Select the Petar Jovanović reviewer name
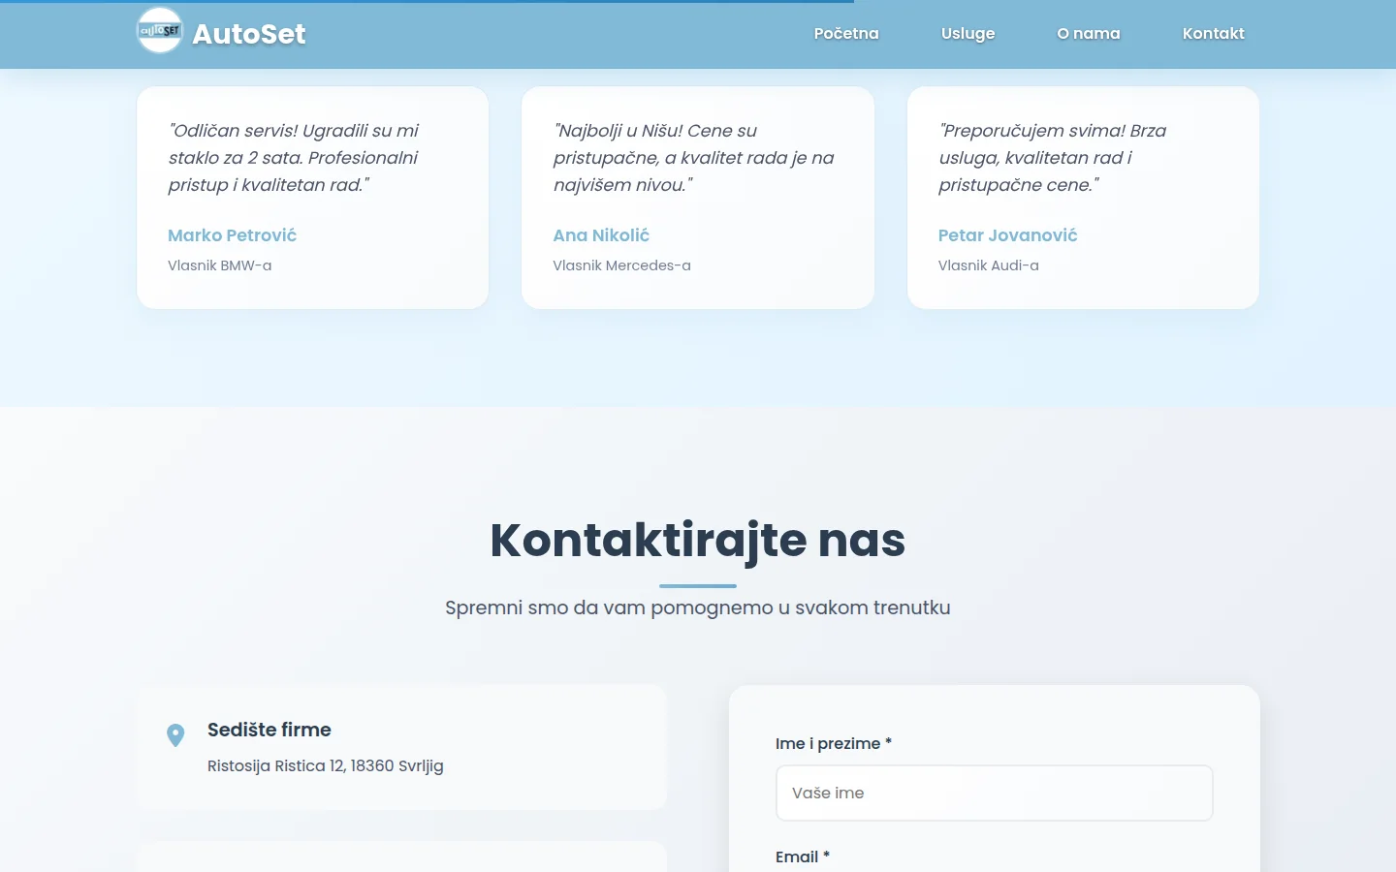 click(x=1007, y=235)
